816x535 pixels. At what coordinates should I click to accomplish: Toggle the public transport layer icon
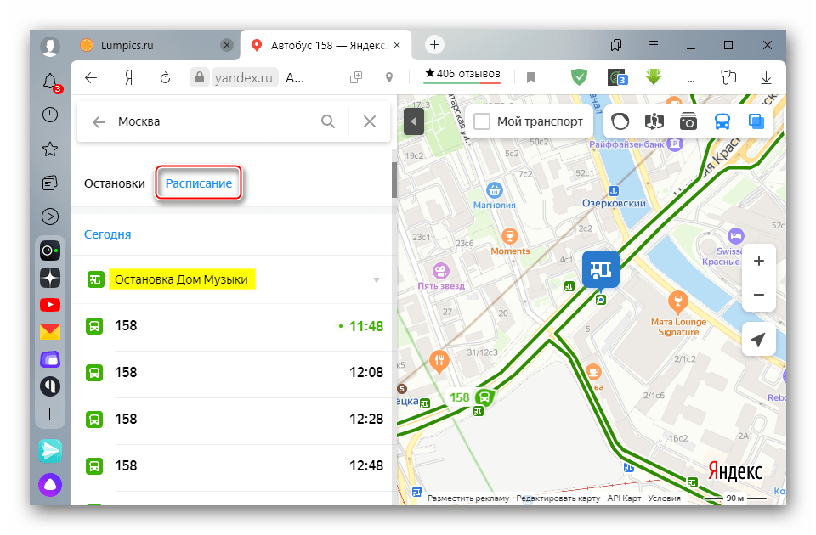pos(722,121)
